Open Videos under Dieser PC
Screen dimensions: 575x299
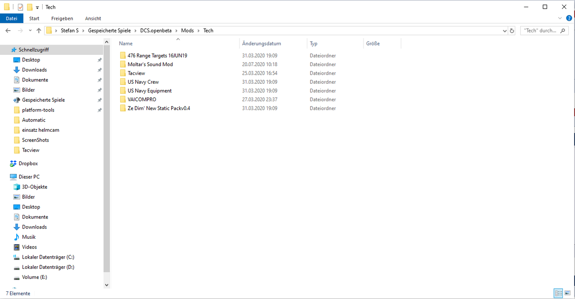[29, 247]
